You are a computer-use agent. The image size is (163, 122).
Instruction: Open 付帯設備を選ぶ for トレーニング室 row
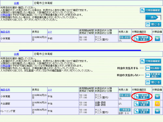pos(142,111)
